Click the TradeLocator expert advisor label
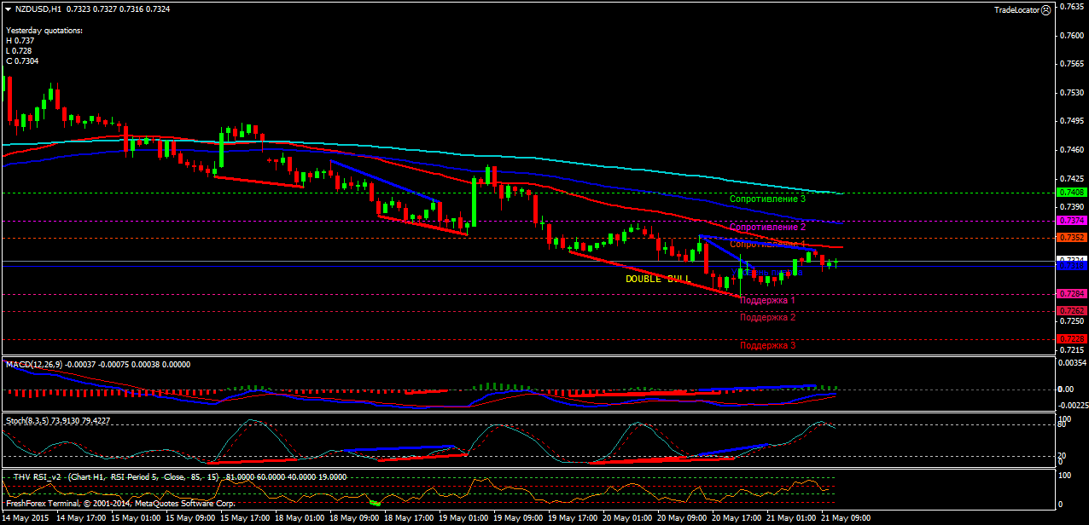The width and height of the screenshot is (1089, 525). pyautogui.click(x=1016, y=9)
